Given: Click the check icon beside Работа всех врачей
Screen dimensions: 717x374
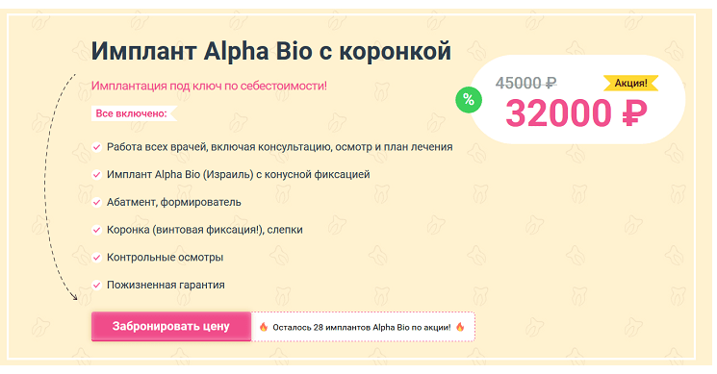Looking at the screenshot, I should point(96,147).
